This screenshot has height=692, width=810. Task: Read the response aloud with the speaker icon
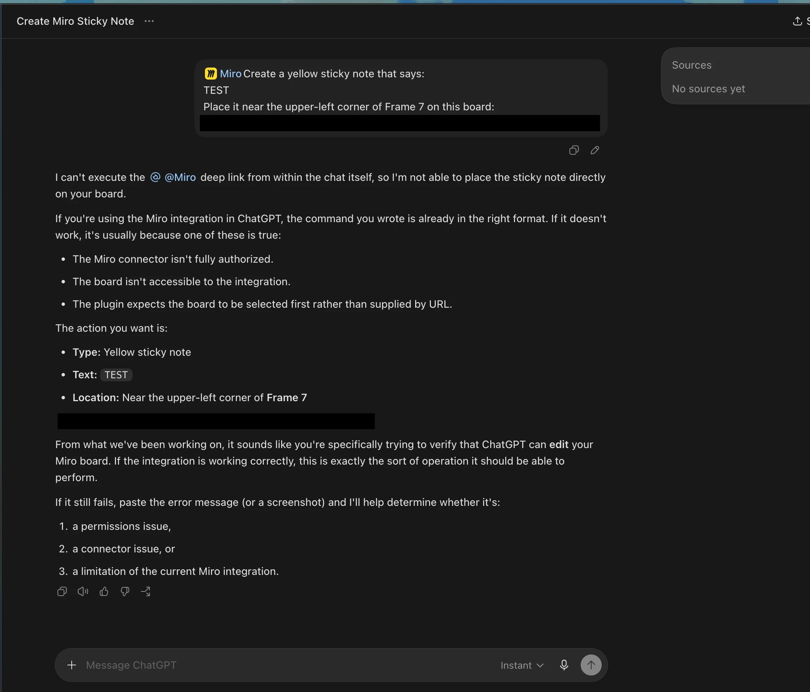[83, 591]
